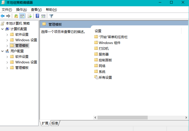Image resolution: width=189 pixels, height=131 pixels.
Task: Click the 计算机配置 computer icon in tree
Action: coord(7,29)
